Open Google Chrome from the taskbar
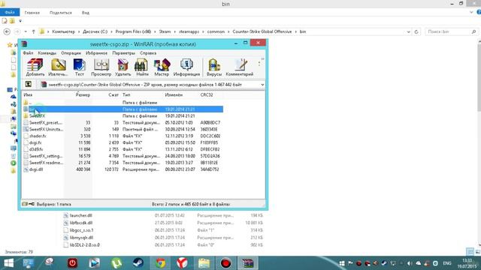Viewport: 481px width, 270px height. 160,263
